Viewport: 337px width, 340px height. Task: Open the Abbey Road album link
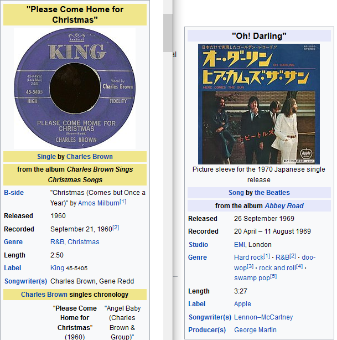pyautogui.click(x=284, y=206)
